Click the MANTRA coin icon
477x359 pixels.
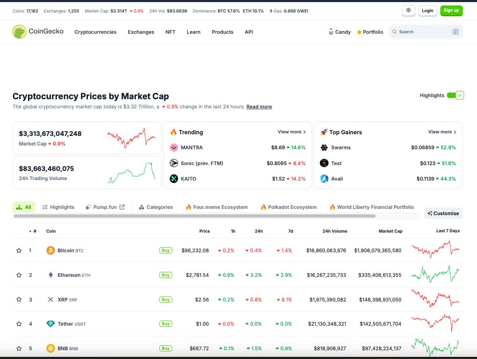(x=174, y=148)
